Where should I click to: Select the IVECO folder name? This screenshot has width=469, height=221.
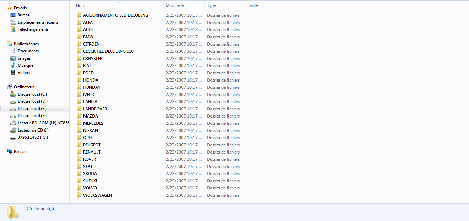(89, 94)
